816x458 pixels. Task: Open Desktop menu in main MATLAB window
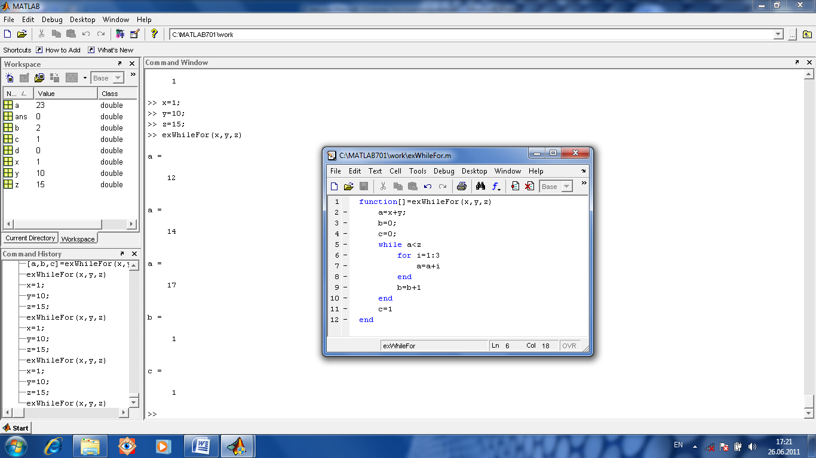pyautogui.click(x=82, y=20)
